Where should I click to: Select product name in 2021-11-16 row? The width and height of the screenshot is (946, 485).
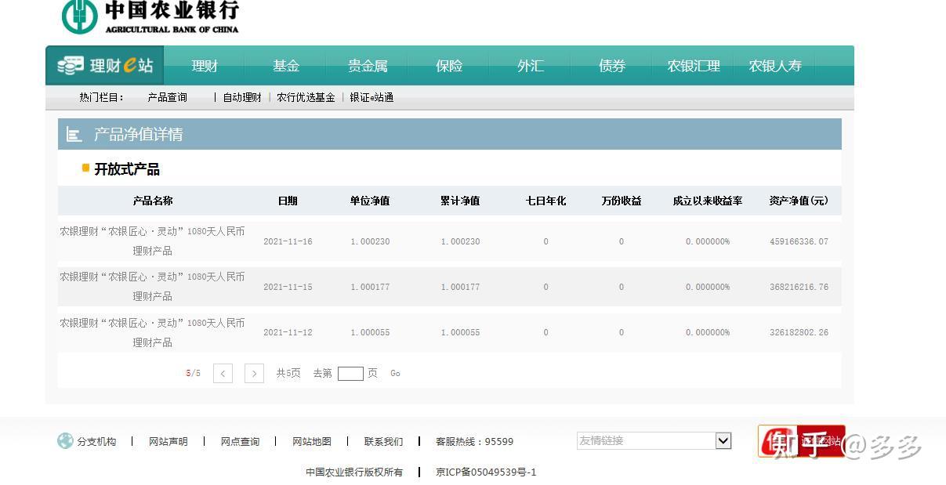coord(152,241)
